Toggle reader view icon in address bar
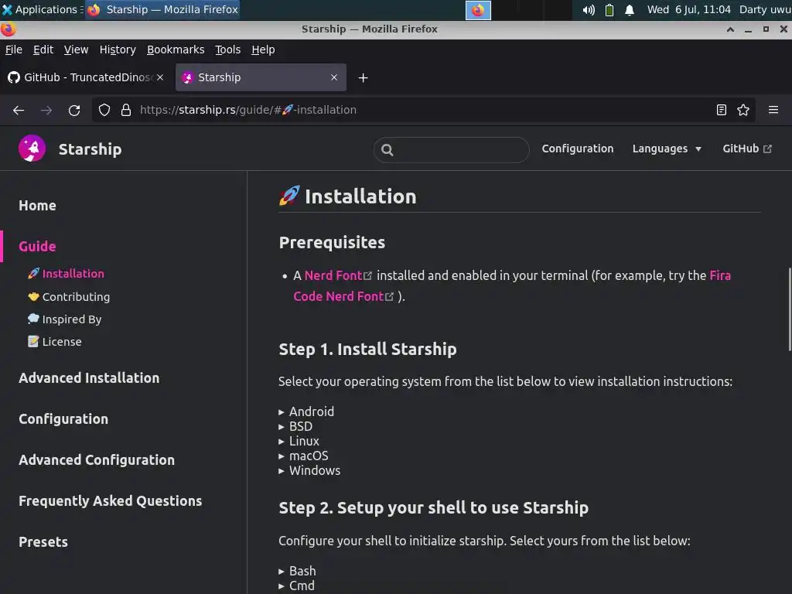This screenshot has width=792, height=594. point(722,110)
